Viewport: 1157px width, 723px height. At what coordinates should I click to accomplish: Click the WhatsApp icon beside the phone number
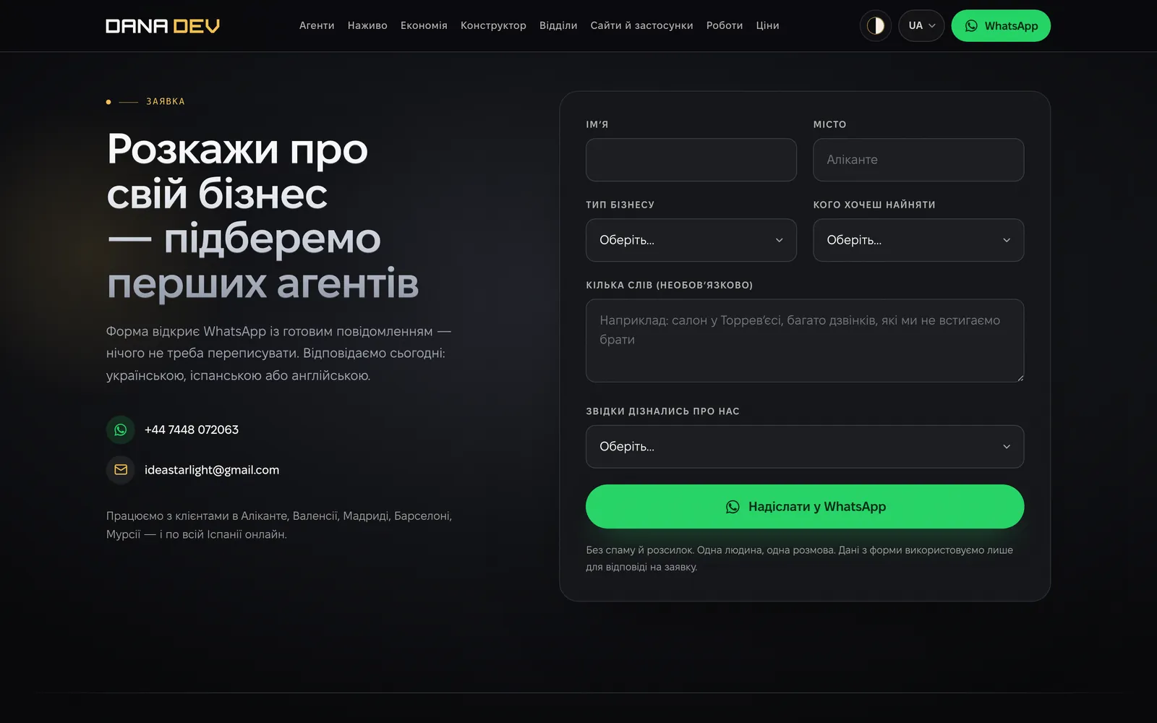pyautogui.click(x=121, y=429)
